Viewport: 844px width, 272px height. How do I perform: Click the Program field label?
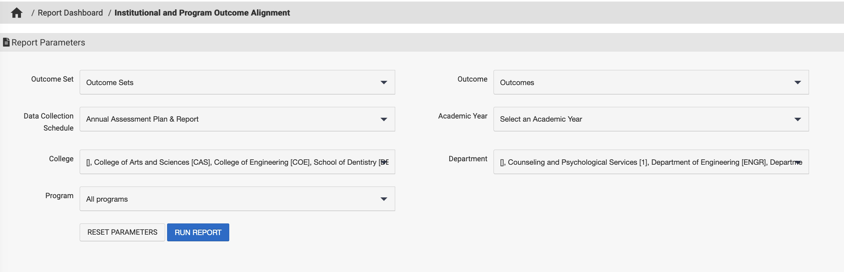[59, 196]
